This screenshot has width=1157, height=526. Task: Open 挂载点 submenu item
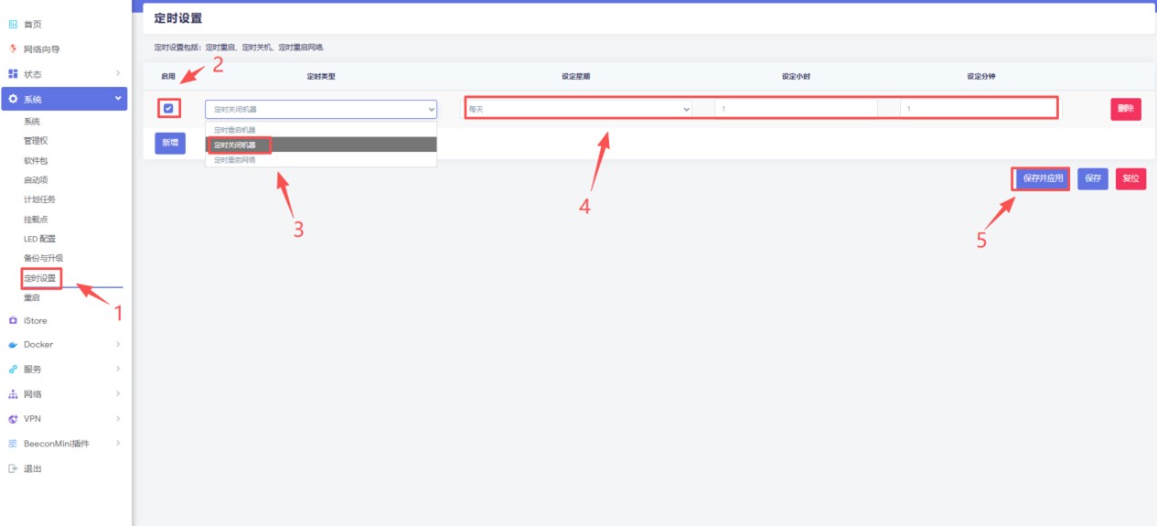click(x=36, y=219)
